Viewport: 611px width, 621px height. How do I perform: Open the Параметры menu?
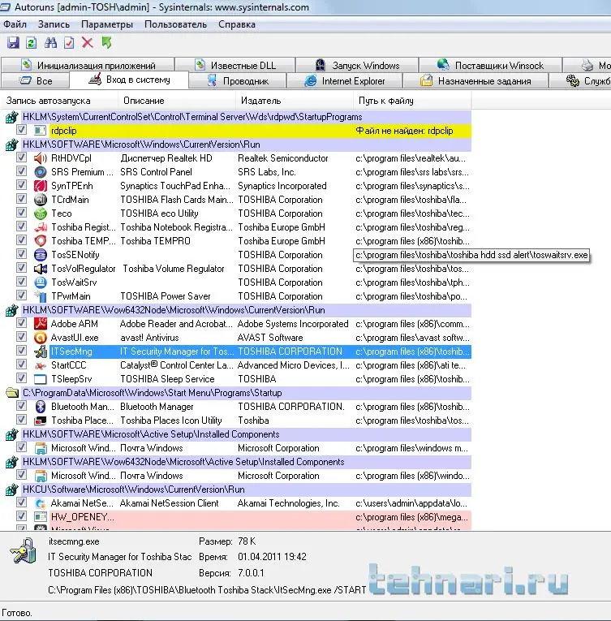[106, 24]
